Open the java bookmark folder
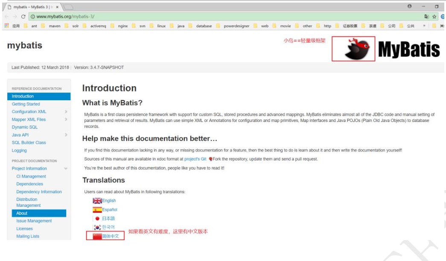The height and width of the screenshot is (261, 446). click(x=177, y=26)
